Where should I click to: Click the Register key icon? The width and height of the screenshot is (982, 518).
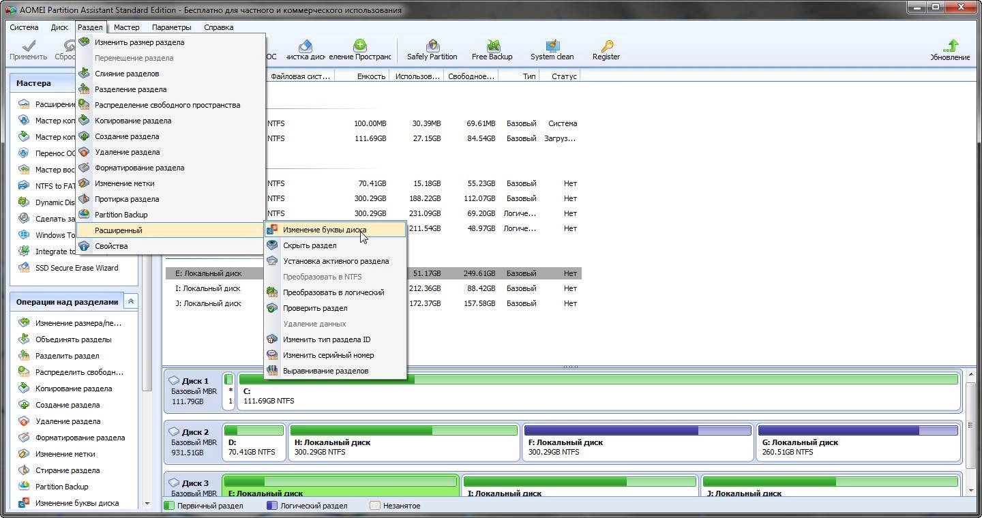click(x=606, y=50)
